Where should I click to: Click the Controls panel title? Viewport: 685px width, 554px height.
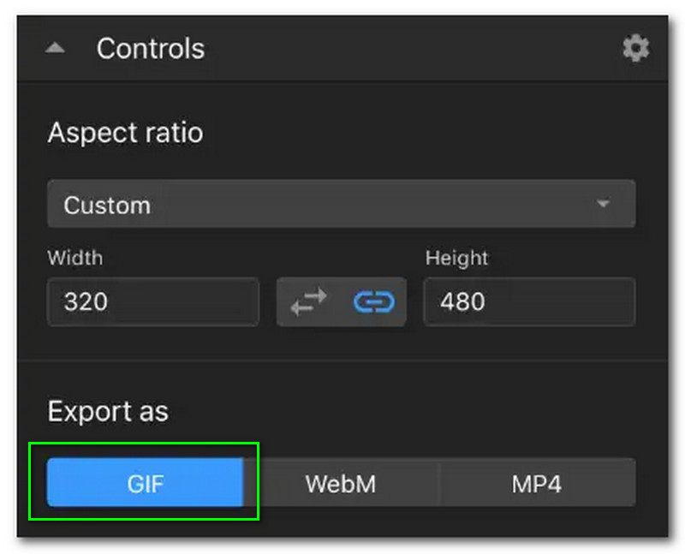pyautogui.click(x=151, y=49)
